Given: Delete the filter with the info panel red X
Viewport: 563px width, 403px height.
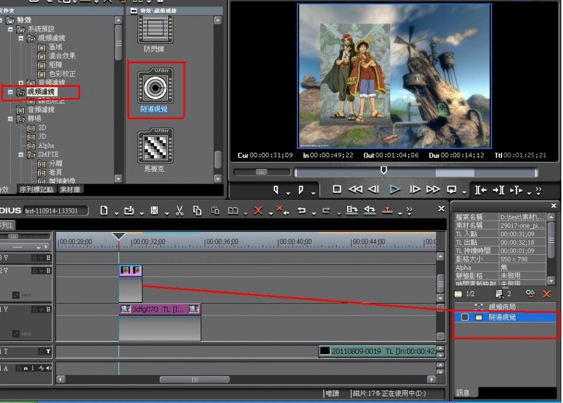Looking at the screenshot, I should click(547, 294).
